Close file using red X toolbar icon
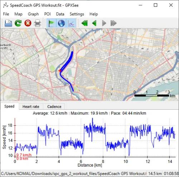Viewport: 179px width, 177px height. pyautogui.click(x=28, y=23)
